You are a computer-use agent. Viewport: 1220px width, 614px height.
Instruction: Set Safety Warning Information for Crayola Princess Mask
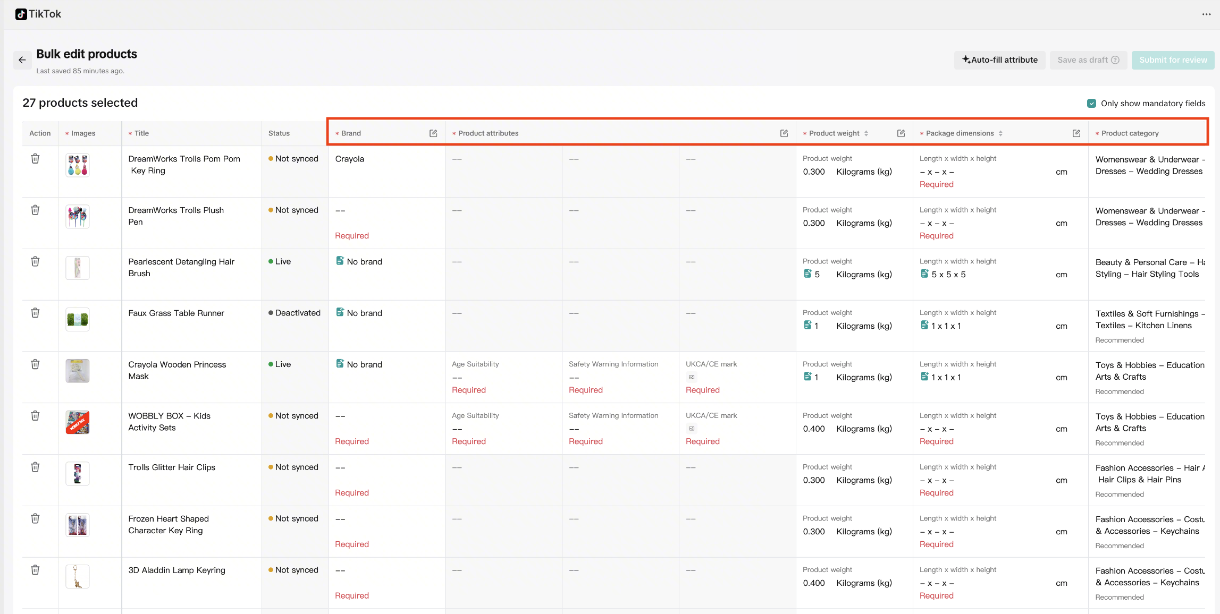click(574, 378)
